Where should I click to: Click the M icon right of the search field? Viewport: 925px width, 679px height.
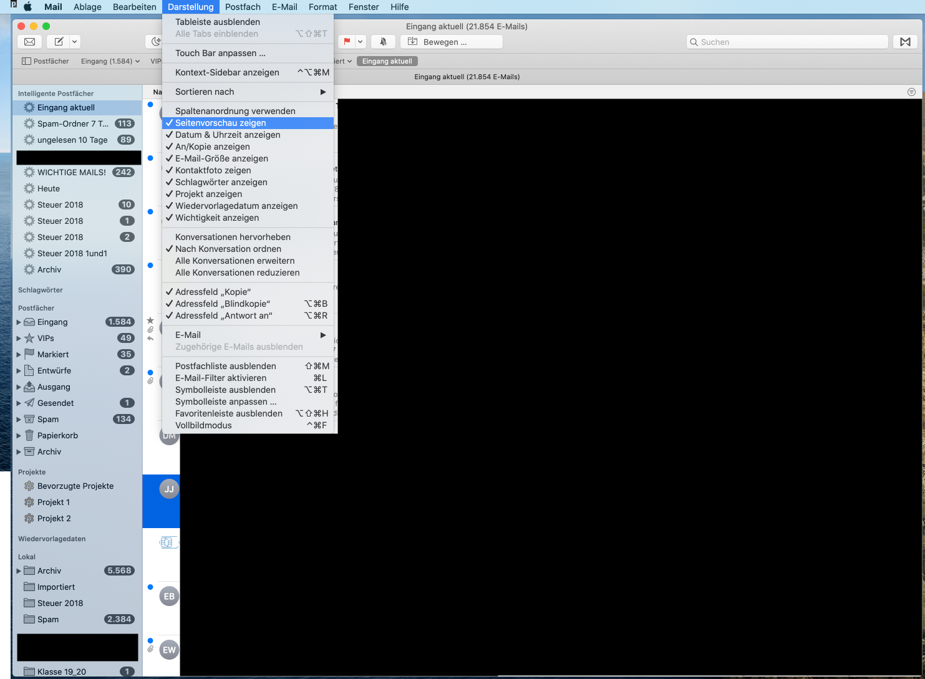click(905, 42)
